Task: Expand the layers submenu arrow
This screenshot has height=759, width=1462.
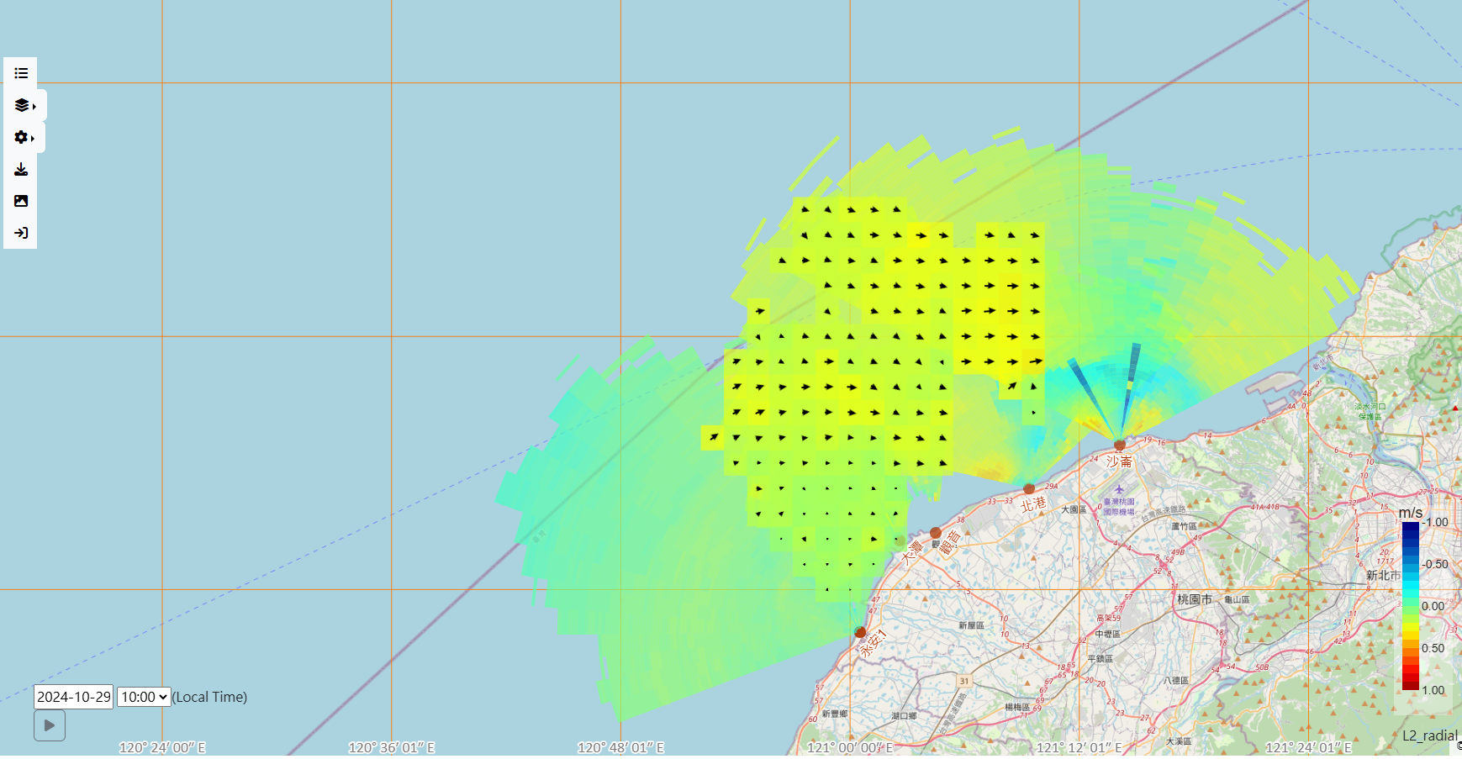Action: point(34,106)
